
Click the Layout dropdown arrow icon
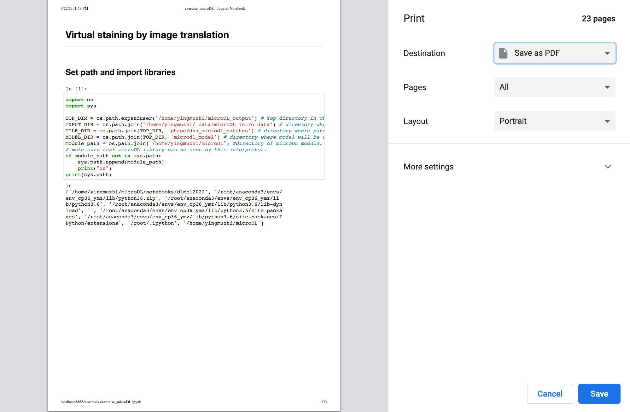click(x=607, y=121)
